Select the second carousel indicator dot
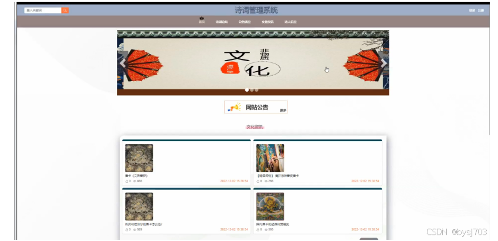The width and height of the screenshot is (498, 241). point(252,90)
